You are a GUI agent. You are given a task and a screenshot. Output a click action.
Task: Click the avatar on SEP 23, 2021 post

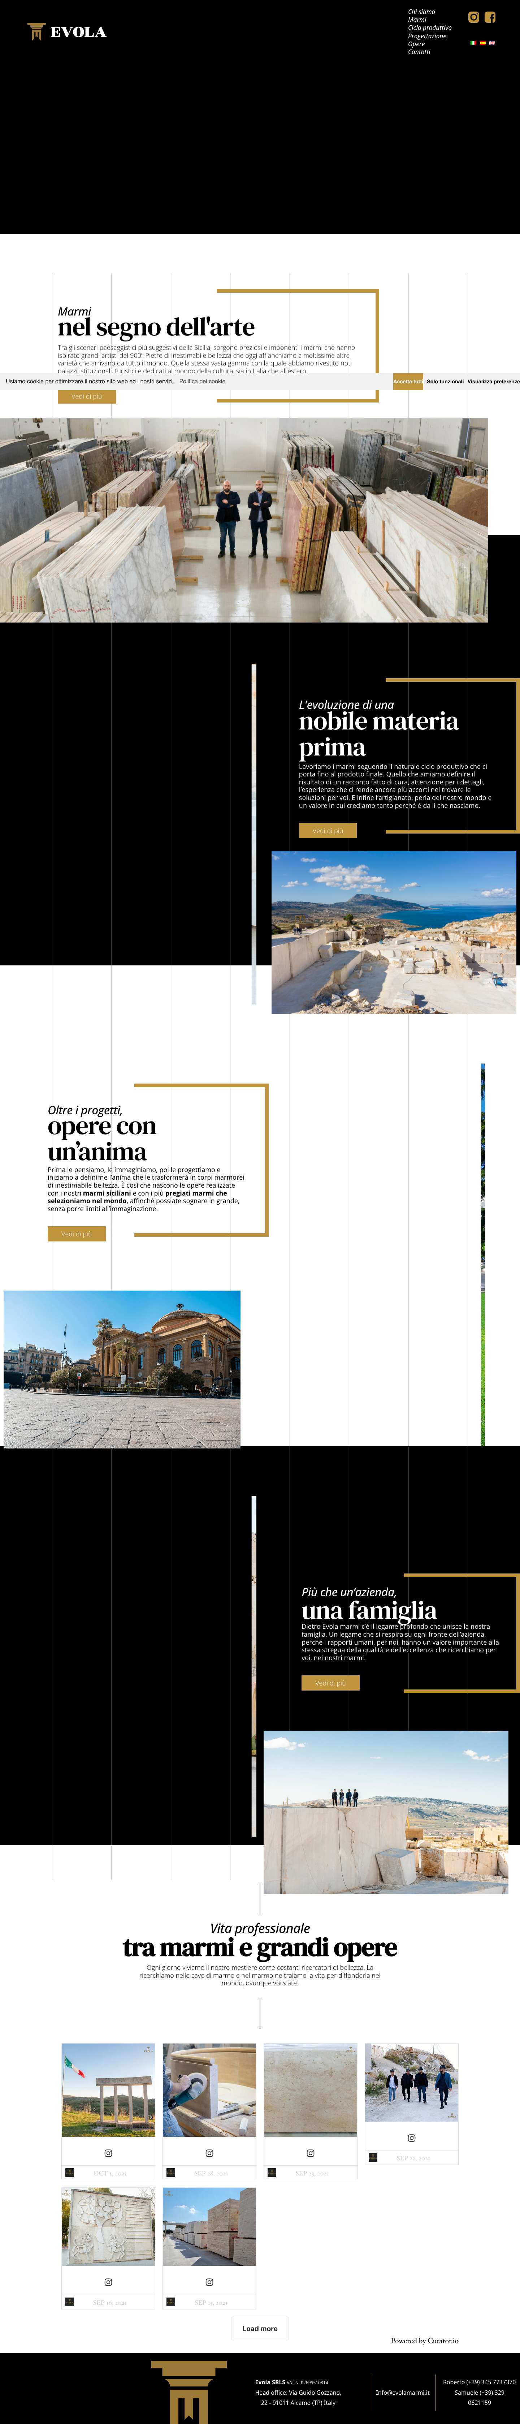272,2173
